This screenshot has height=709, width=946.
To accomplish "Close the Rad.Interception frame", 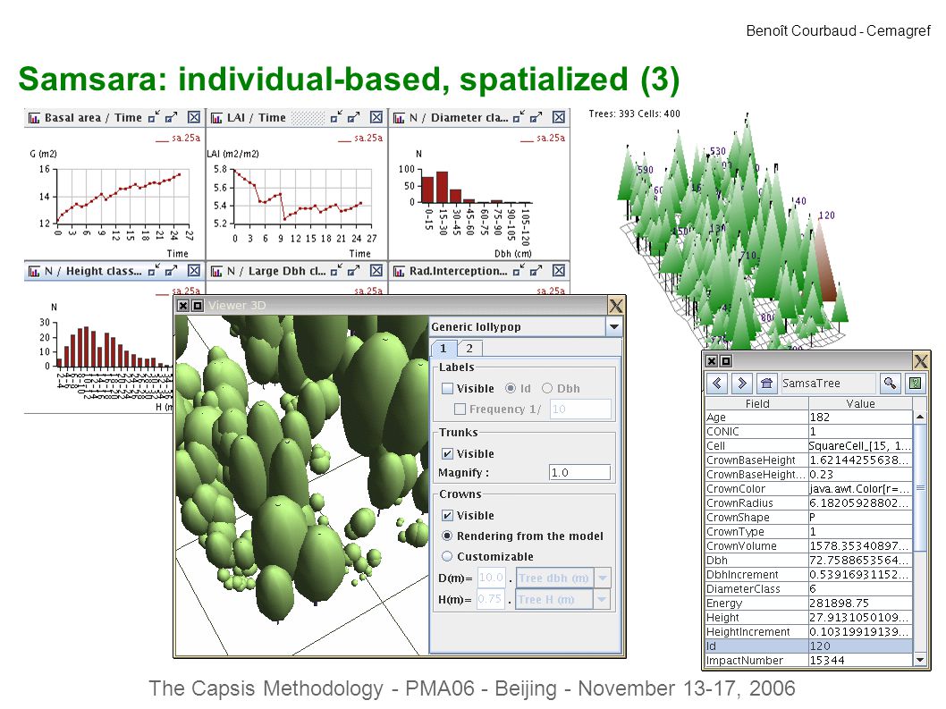I will [x=559, y=270].
